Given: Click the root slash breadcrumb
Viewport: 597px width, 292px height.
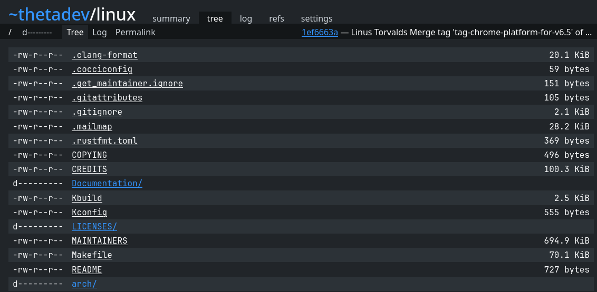Looking at the screenshot, I should pyautogui.click(x=10, y=32).
